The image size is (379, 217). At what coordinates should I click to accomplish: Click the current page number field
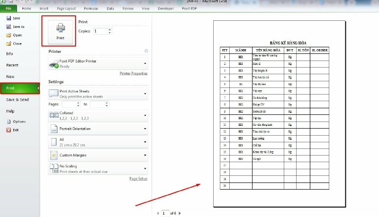(165, 213)
